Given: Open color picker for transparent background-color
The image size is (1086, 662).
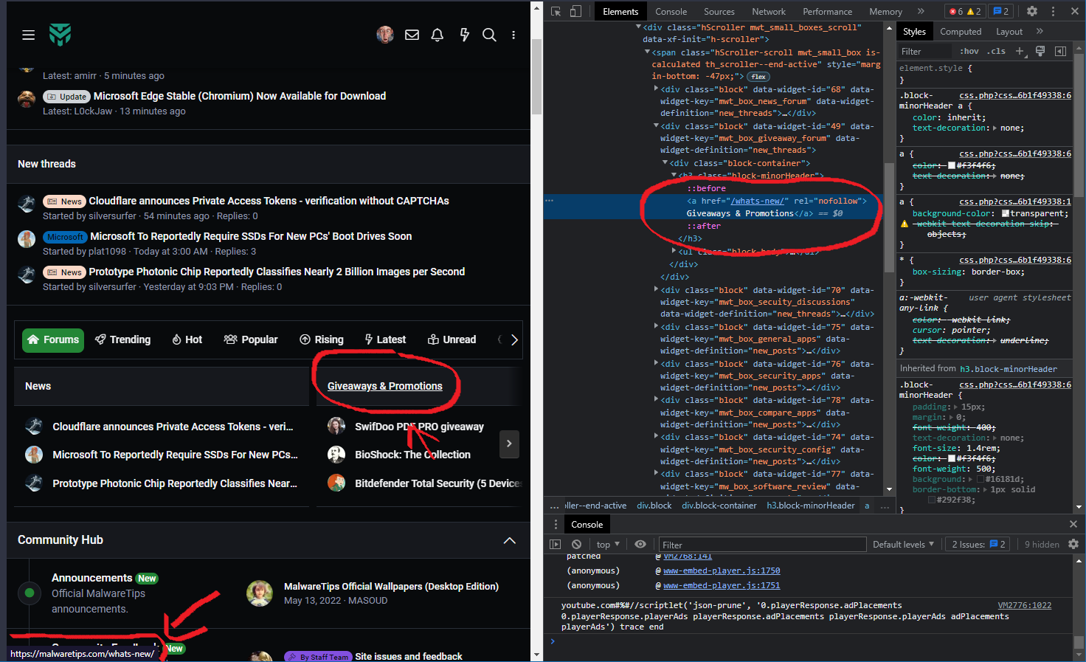Looking at the screenshot, I should (1005, 213).
